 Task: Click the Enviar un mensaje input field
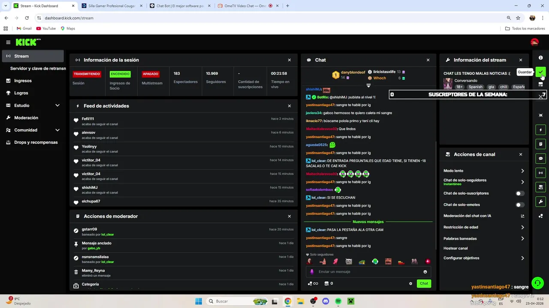(368, 272)
